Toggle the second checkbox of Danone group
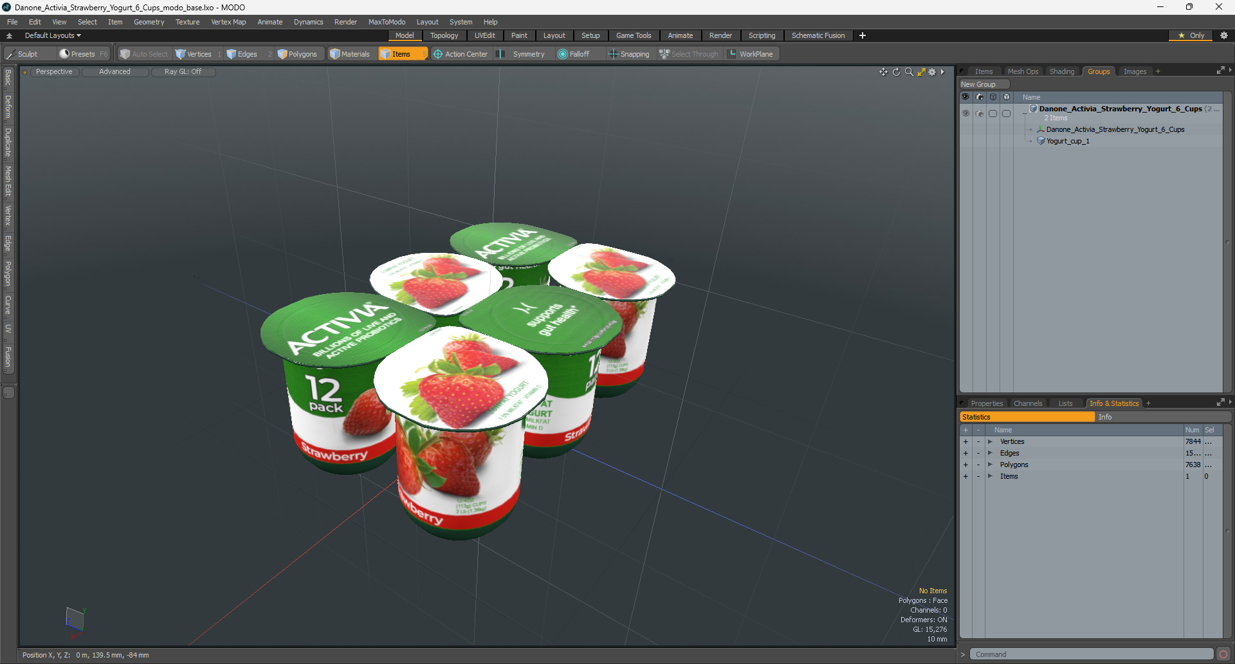The image size is (1235, 664). click(1007, 113)
